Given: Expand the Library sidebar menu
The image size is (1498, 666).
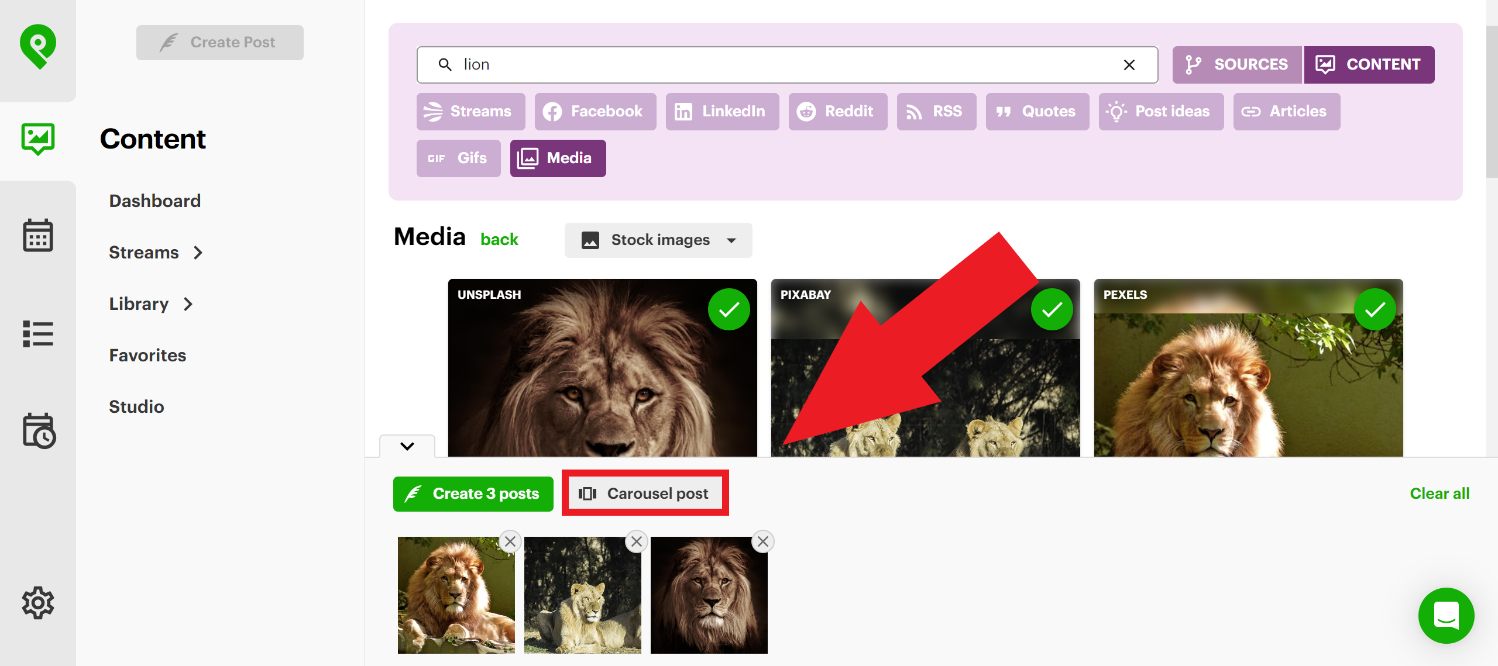Looking at the screenshot, I should pos(150,303).
